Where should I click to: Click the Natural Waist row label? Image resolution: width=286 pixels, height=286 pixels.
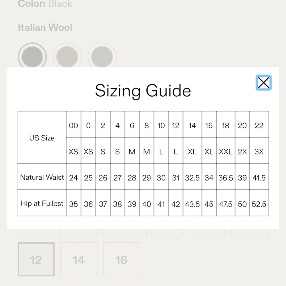coord(42,177)
